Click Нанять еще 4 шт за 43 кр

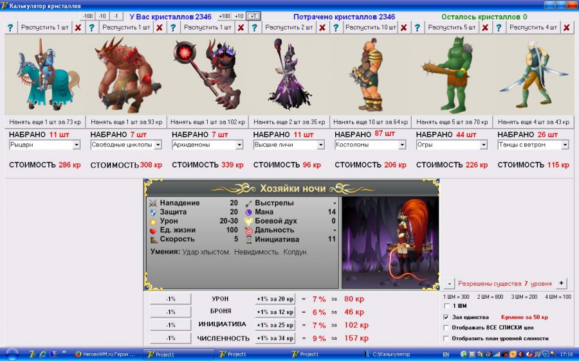point(533,122)
